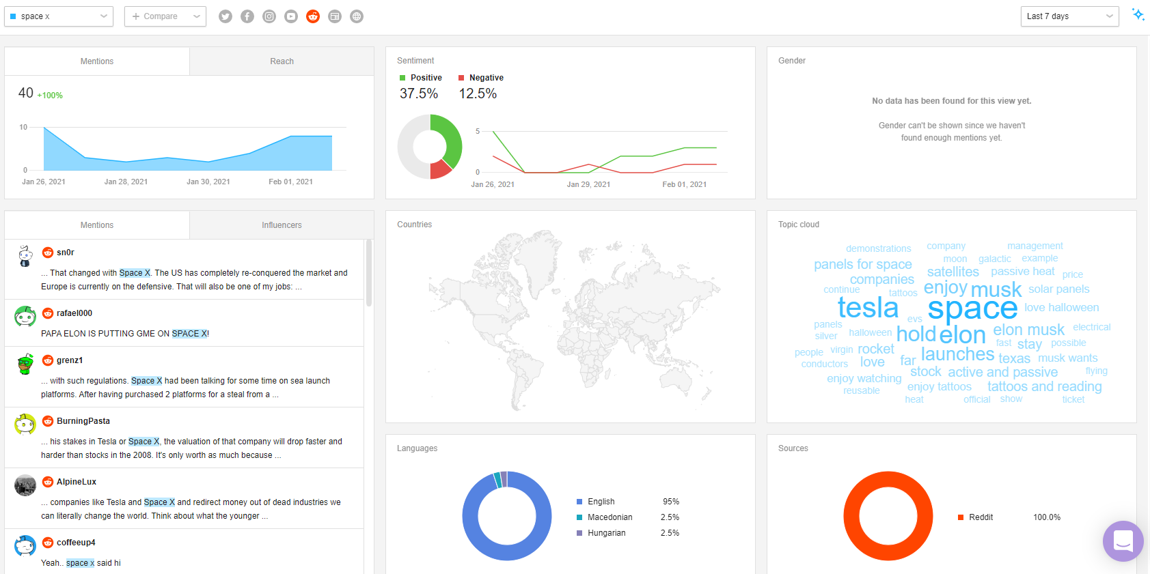The width and height of the screenshot is (1150, 574).
Task: Open user sn0r's profile link
Action: coord(66,253)
